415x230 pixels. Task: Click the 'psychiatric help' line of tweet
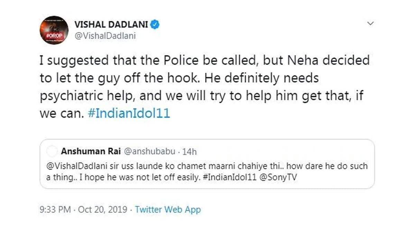(201, 96)
